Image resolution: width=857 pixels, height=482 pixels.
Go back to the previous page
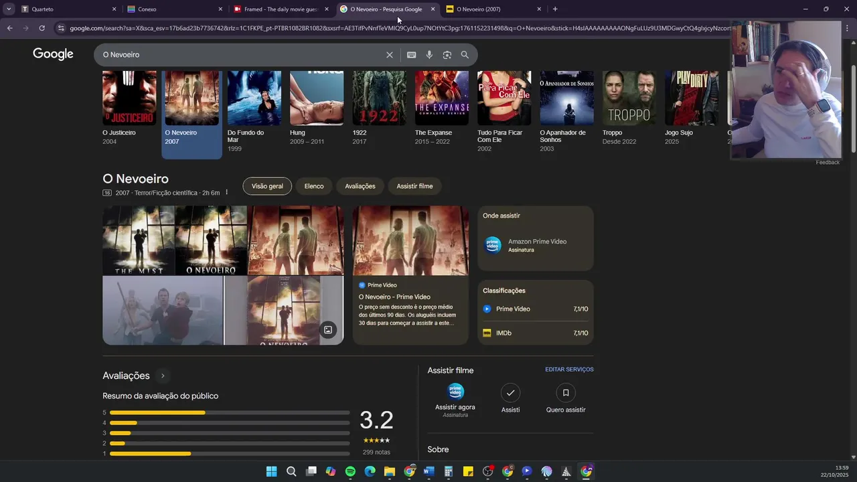(x=9, y=28)
